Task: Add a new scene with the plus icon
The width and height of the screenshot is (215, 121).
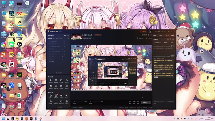Action: point(68,38)
